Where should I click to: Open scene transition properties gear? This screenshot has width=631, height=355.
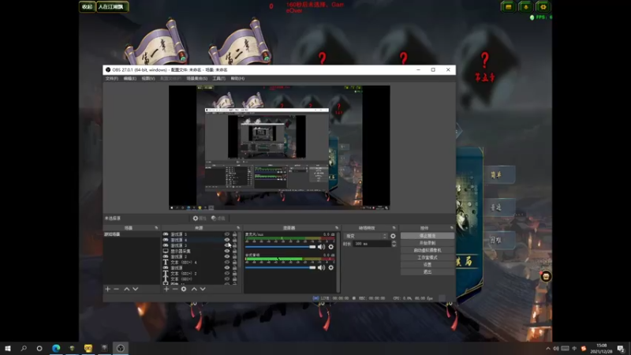[393, 236]
